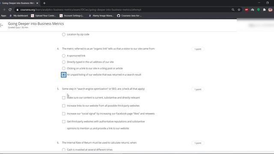
Task: Open the Alamy Image Manager bookmark
Action: (x=101, y=16)
